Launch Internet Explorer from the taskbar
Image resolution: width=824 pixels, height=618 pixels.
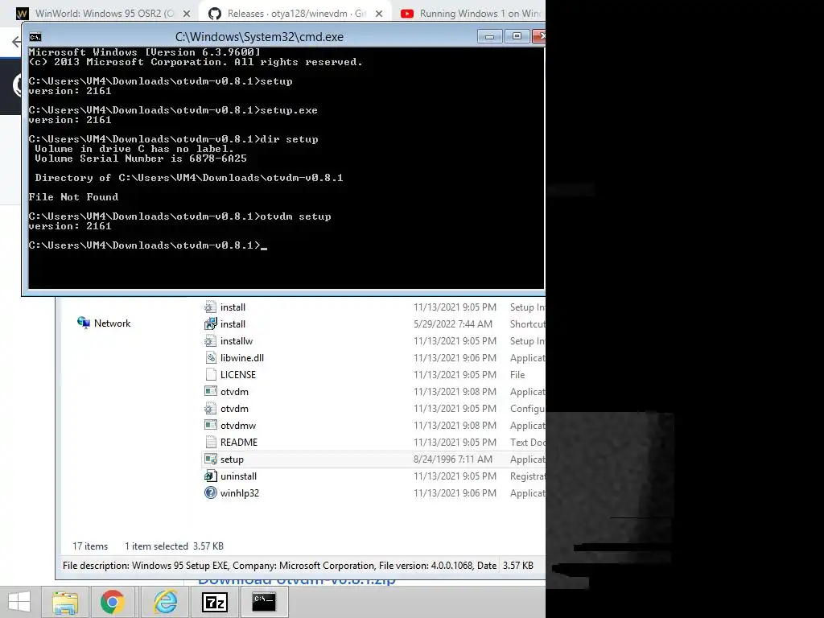pos(166,602)
